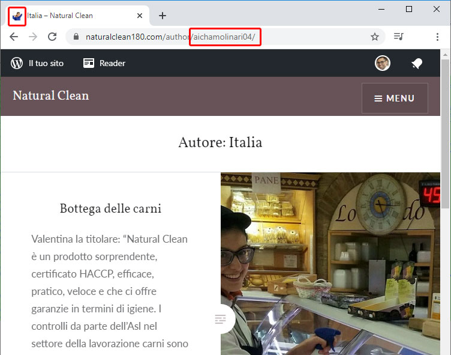Open notifications bell icon
This screenshot has width=451, height=355.
coord(417,63)
